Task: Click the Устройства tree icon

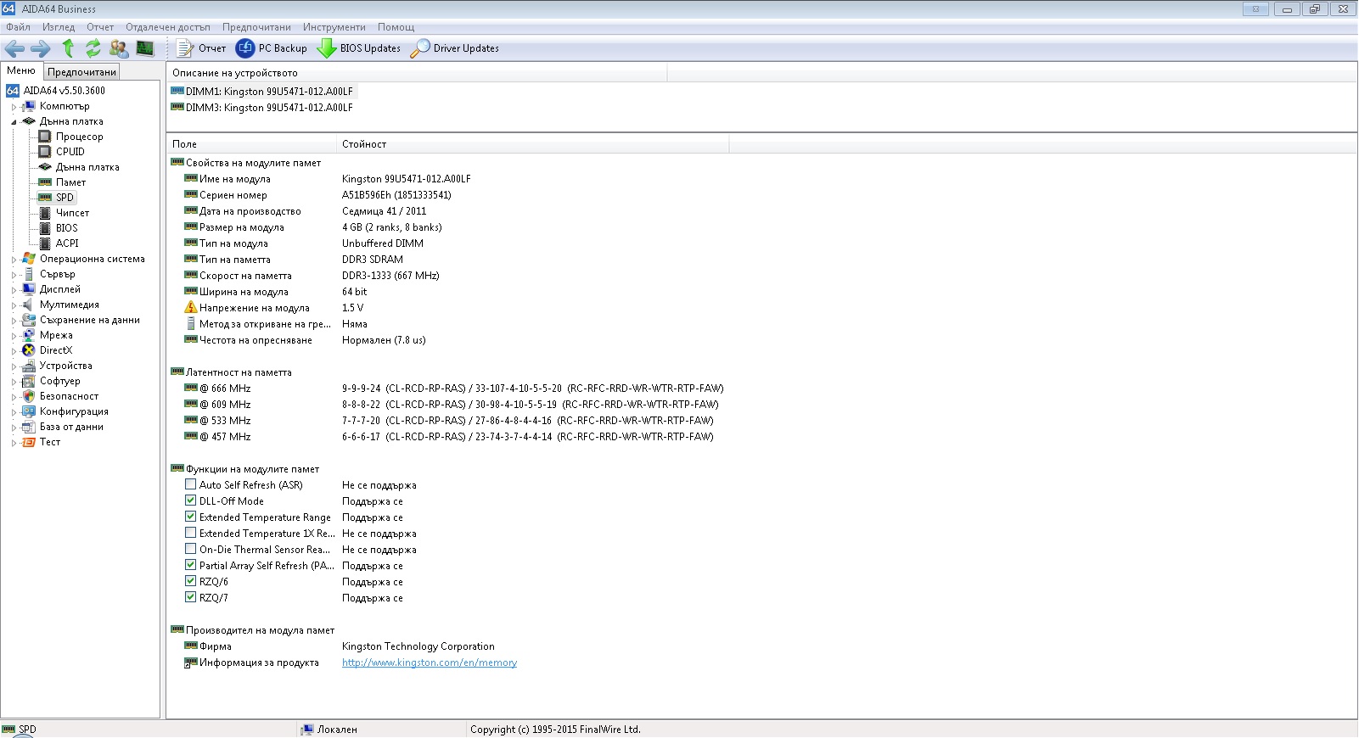Action: (x=29, y=366)
